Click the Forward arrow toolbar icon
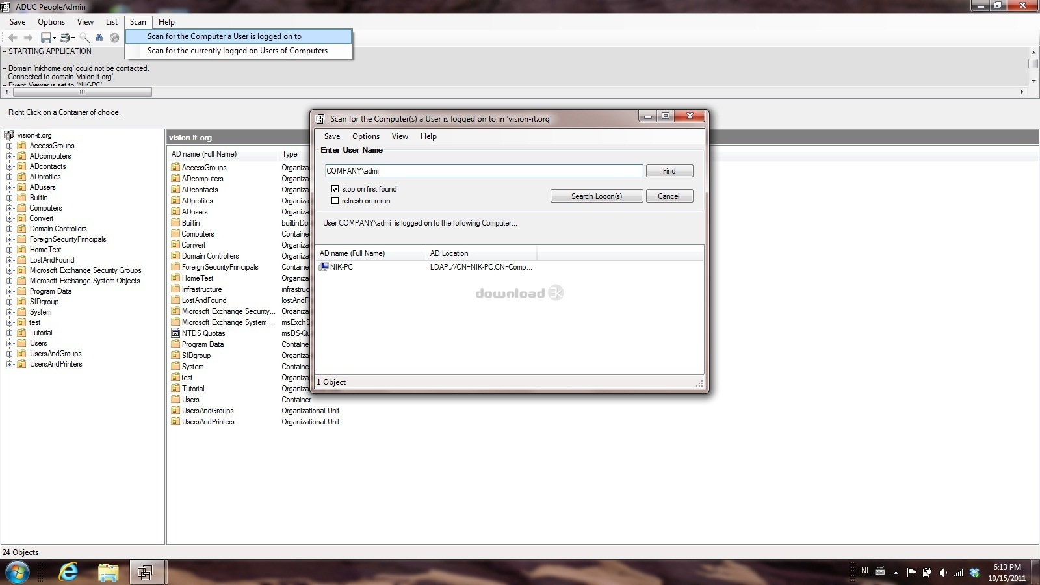This screenshot has height=585, width=1040. [x=28, y=38]
